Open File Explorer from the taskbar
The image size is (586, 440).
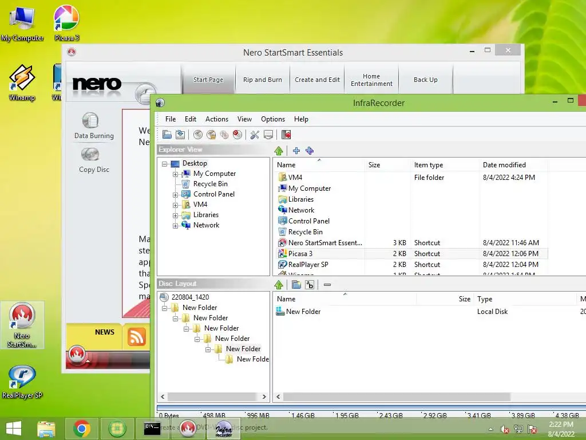pos(46,429)
